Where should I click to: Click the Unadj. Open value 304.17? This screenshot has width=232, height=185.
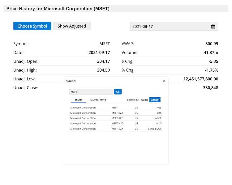coord(103,61)
